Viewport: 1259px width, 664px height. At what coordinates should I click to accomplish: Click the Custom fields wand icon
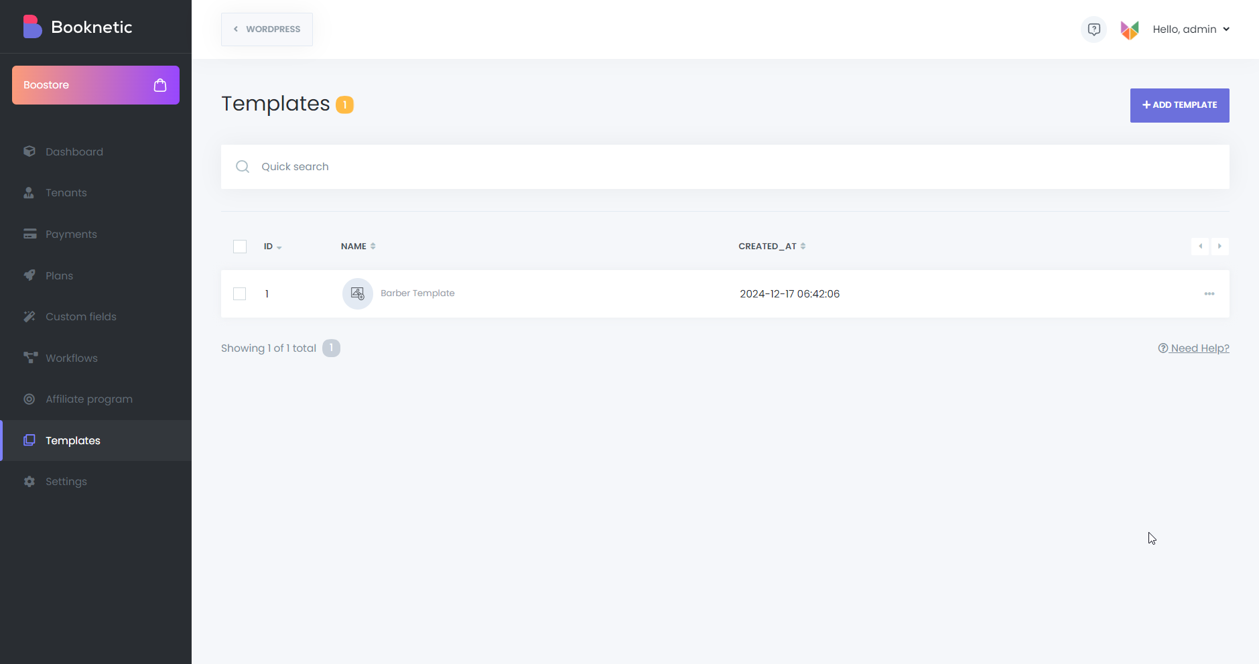click(29, 316)
